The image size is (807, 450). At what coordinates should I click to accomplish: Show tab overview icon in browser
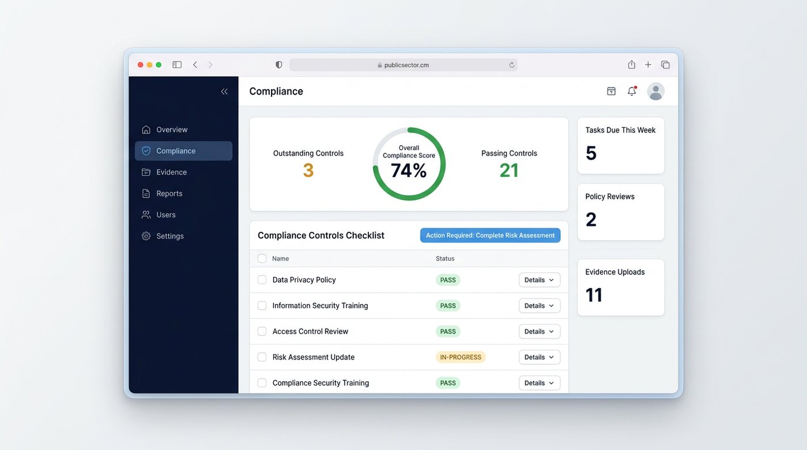(x=665, y=65)
